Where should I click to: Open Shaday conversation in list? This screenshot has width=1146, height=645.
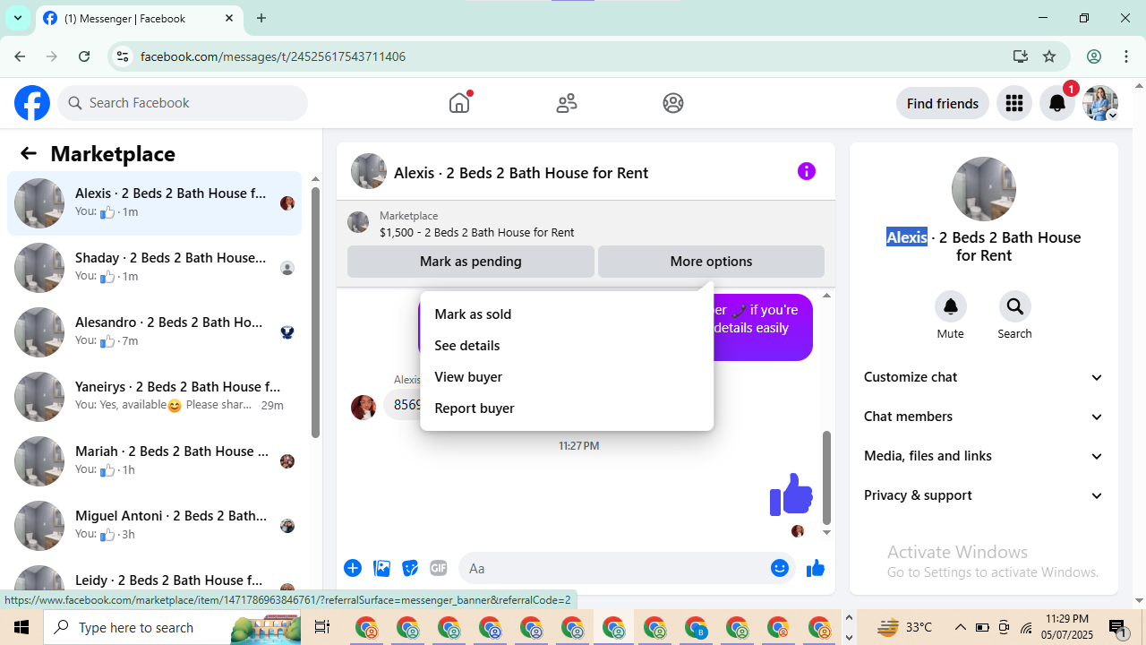point(155,268)
